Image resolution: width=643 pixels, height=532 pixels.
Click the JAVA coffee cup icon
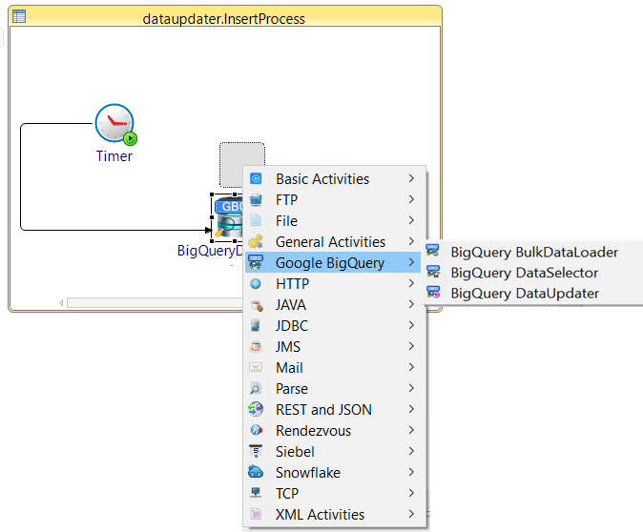pos(256,305)
